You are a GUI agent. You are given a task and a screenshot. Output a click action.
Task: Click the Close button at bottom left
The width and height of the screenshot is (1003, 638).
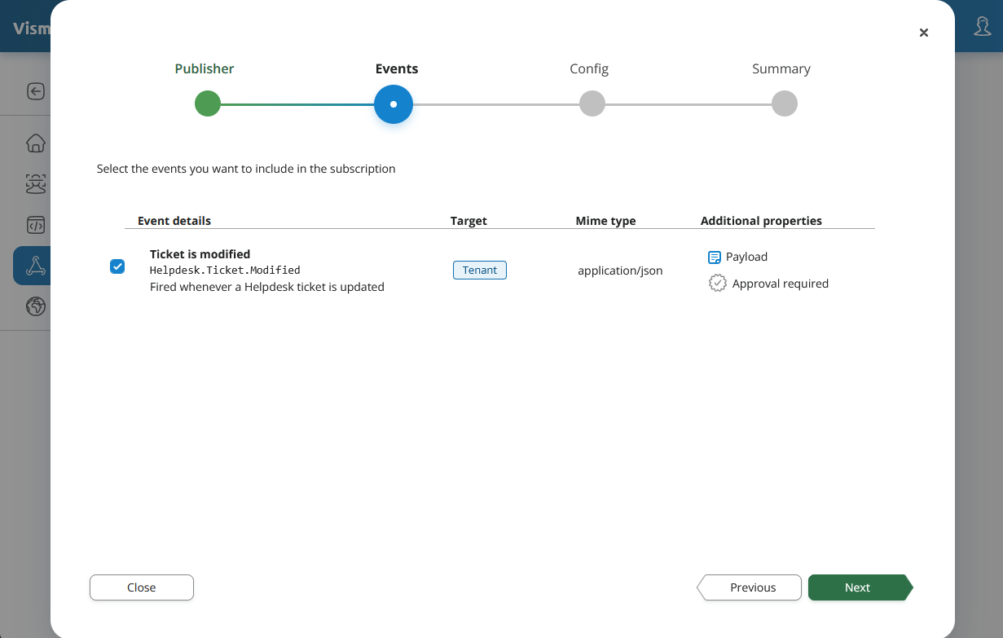142,587
